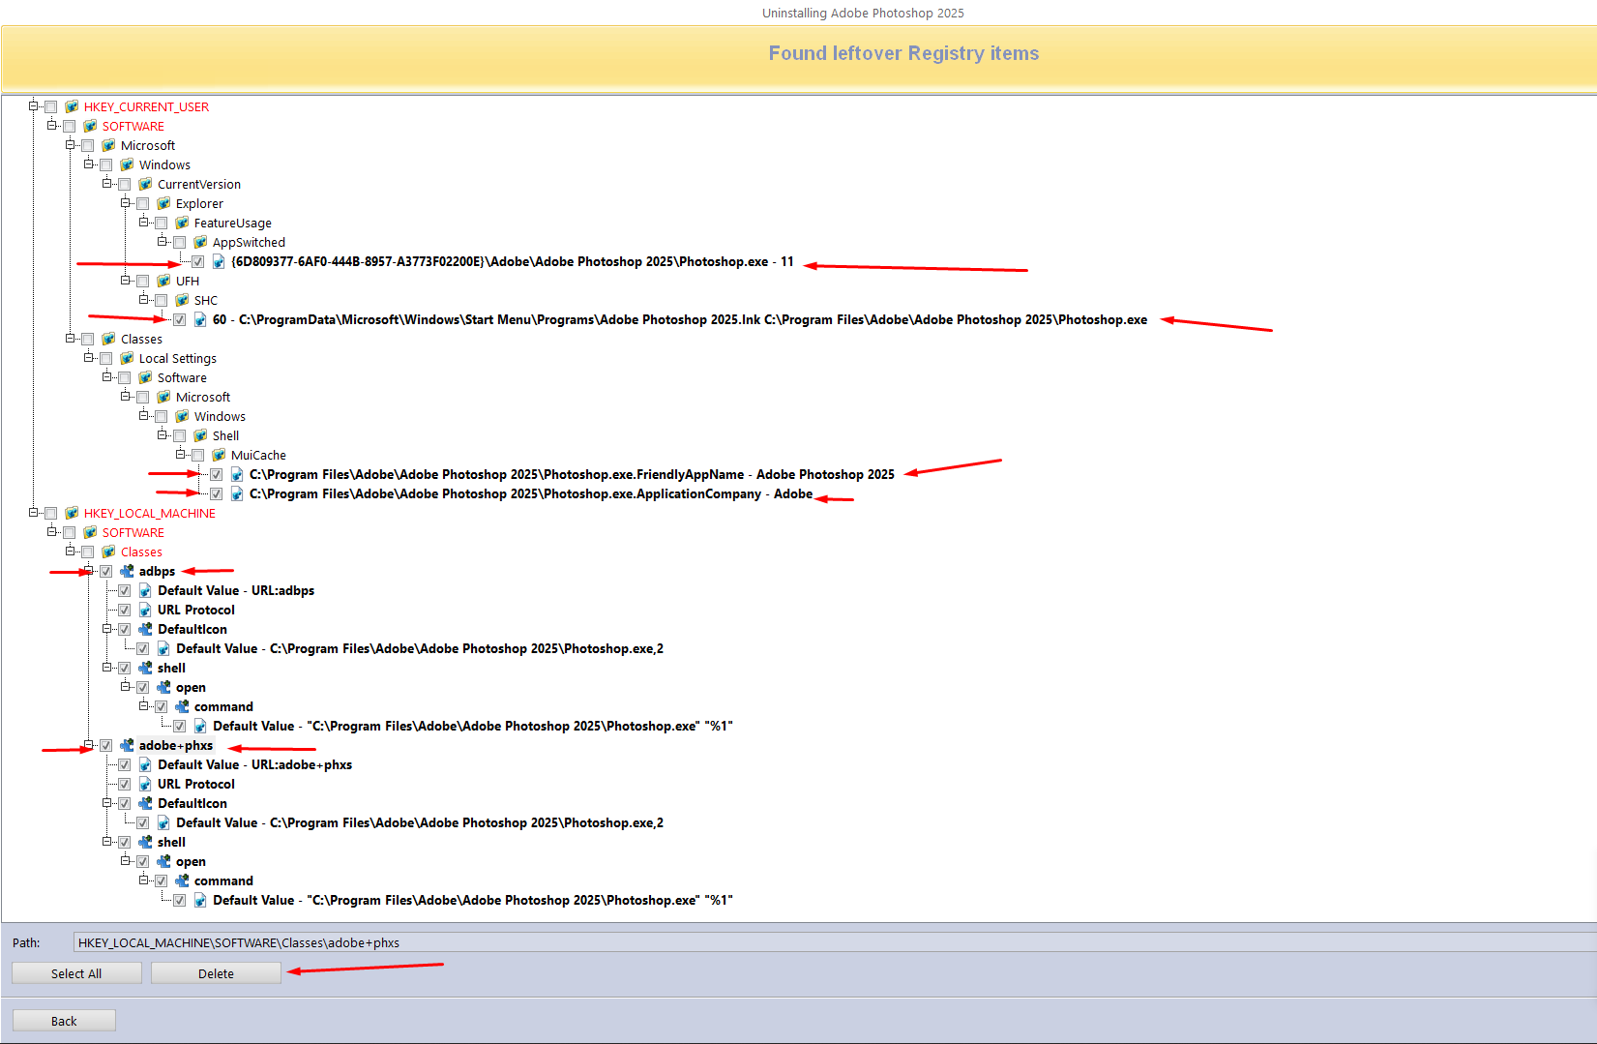
Task: Click the Local Settings key icon
Action: (127, 358)
